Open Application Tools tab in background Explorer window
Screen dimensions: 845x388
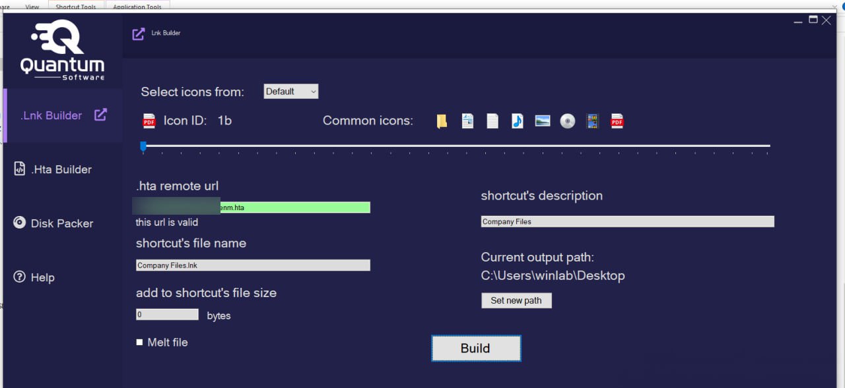137,7
